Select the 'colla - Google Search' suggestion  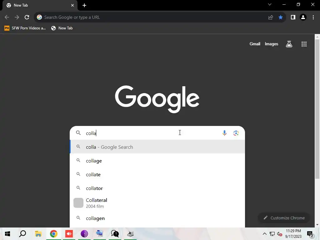pyautogui.click(x=157, y=147)
